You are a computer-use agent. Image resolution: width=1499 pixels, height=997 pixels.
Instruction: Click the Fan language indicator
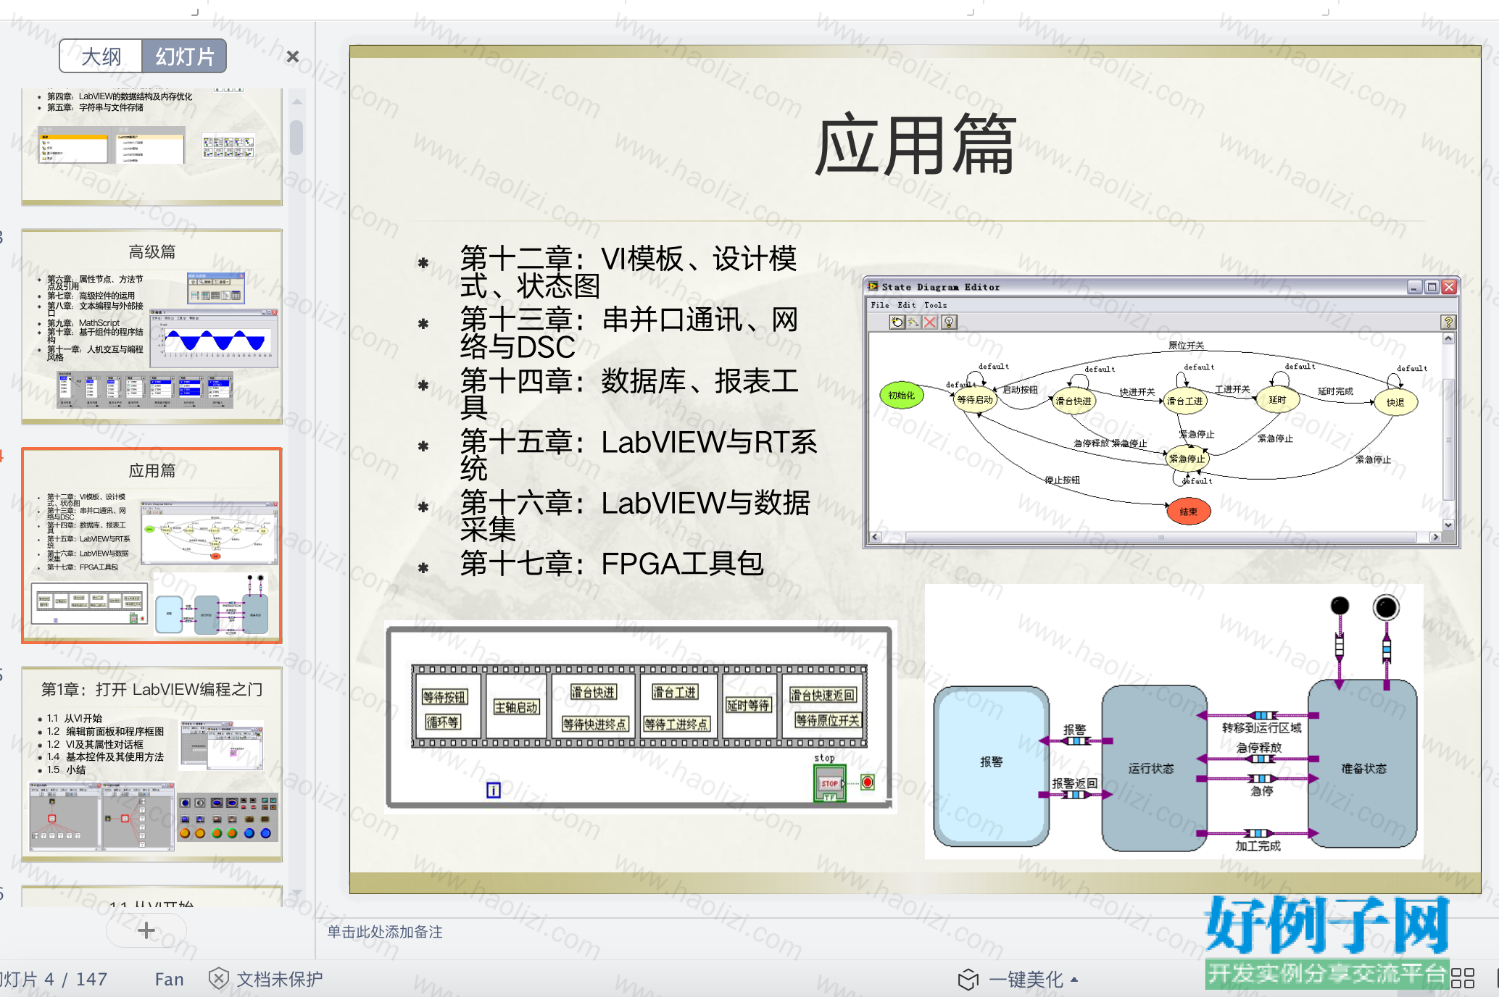169,980
